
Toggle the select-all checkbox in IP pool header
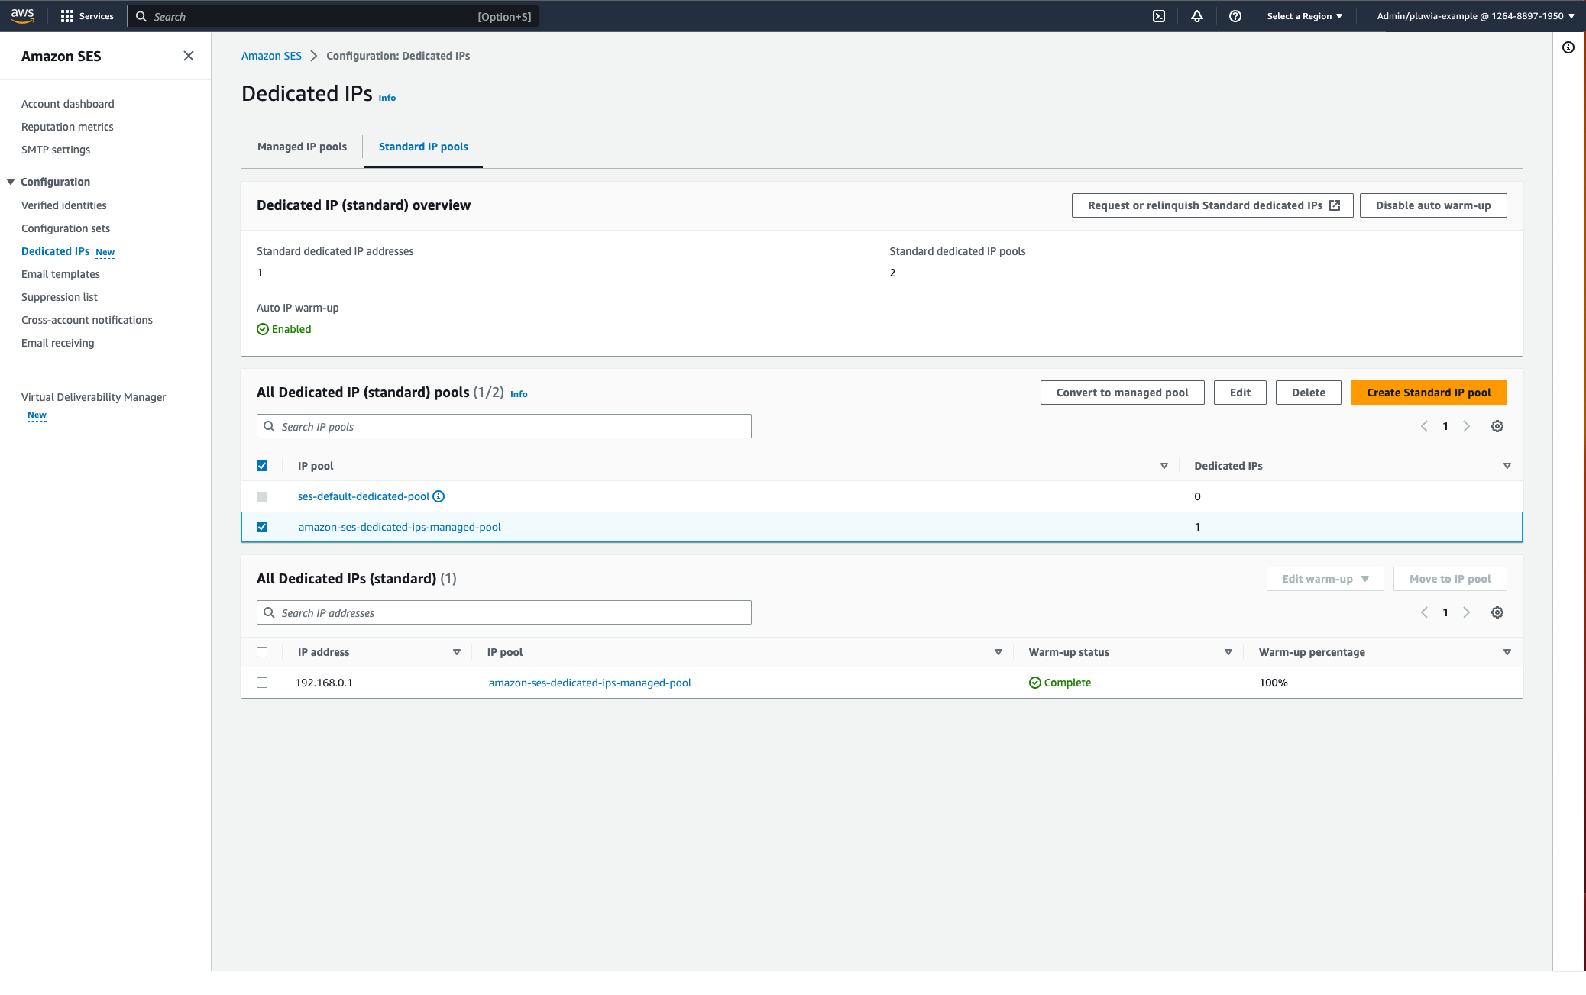click(x=263, y=465)
